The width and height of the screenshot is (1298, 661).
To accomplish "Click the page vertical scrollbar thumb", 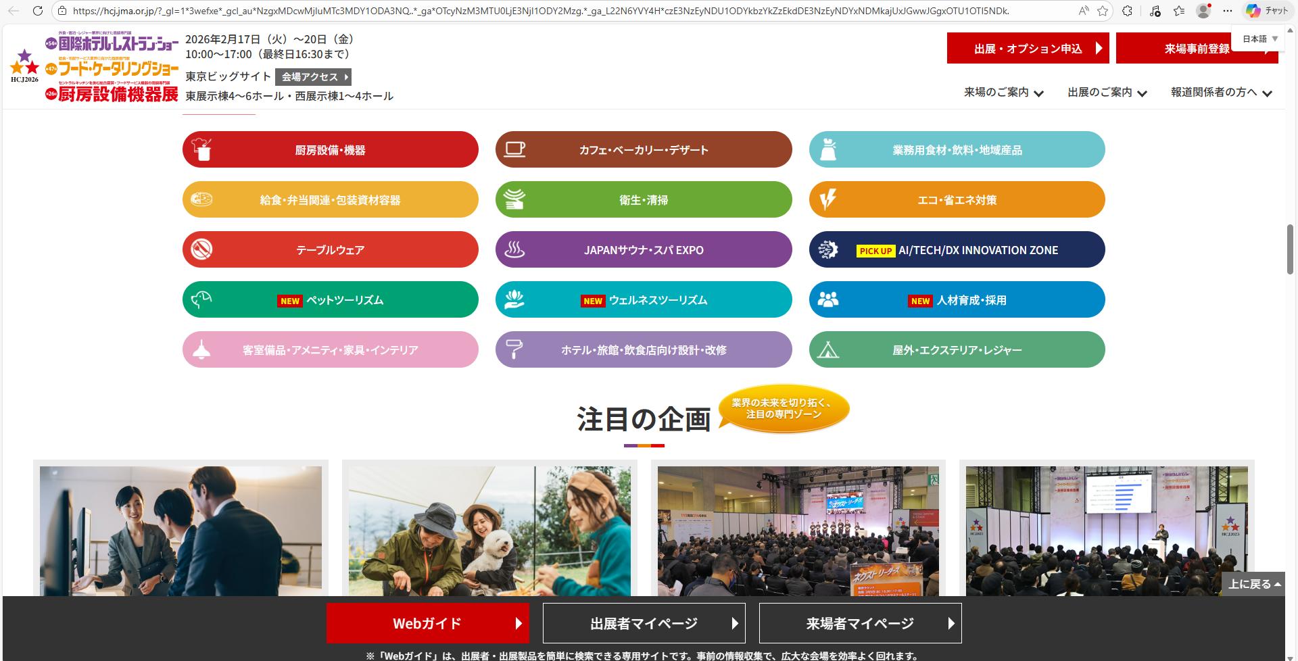I will [x=1290, y=249].
